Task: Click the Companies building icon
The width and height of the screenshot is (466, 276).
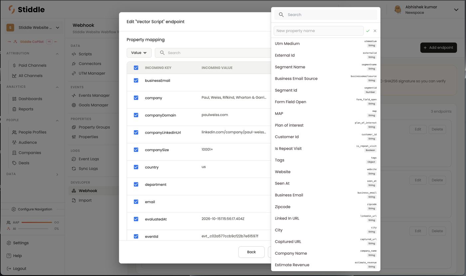Action: click(x=14, y=153)
